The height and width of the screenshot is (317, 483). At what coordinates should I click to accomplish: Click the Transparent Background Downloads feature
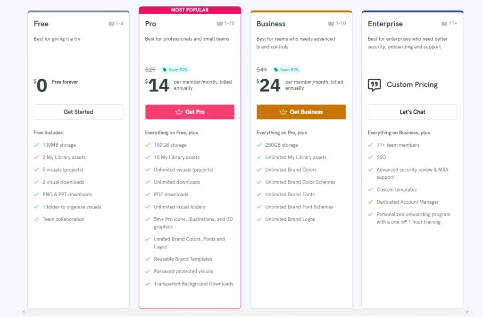pyautogui.click(x=193, y=284)
